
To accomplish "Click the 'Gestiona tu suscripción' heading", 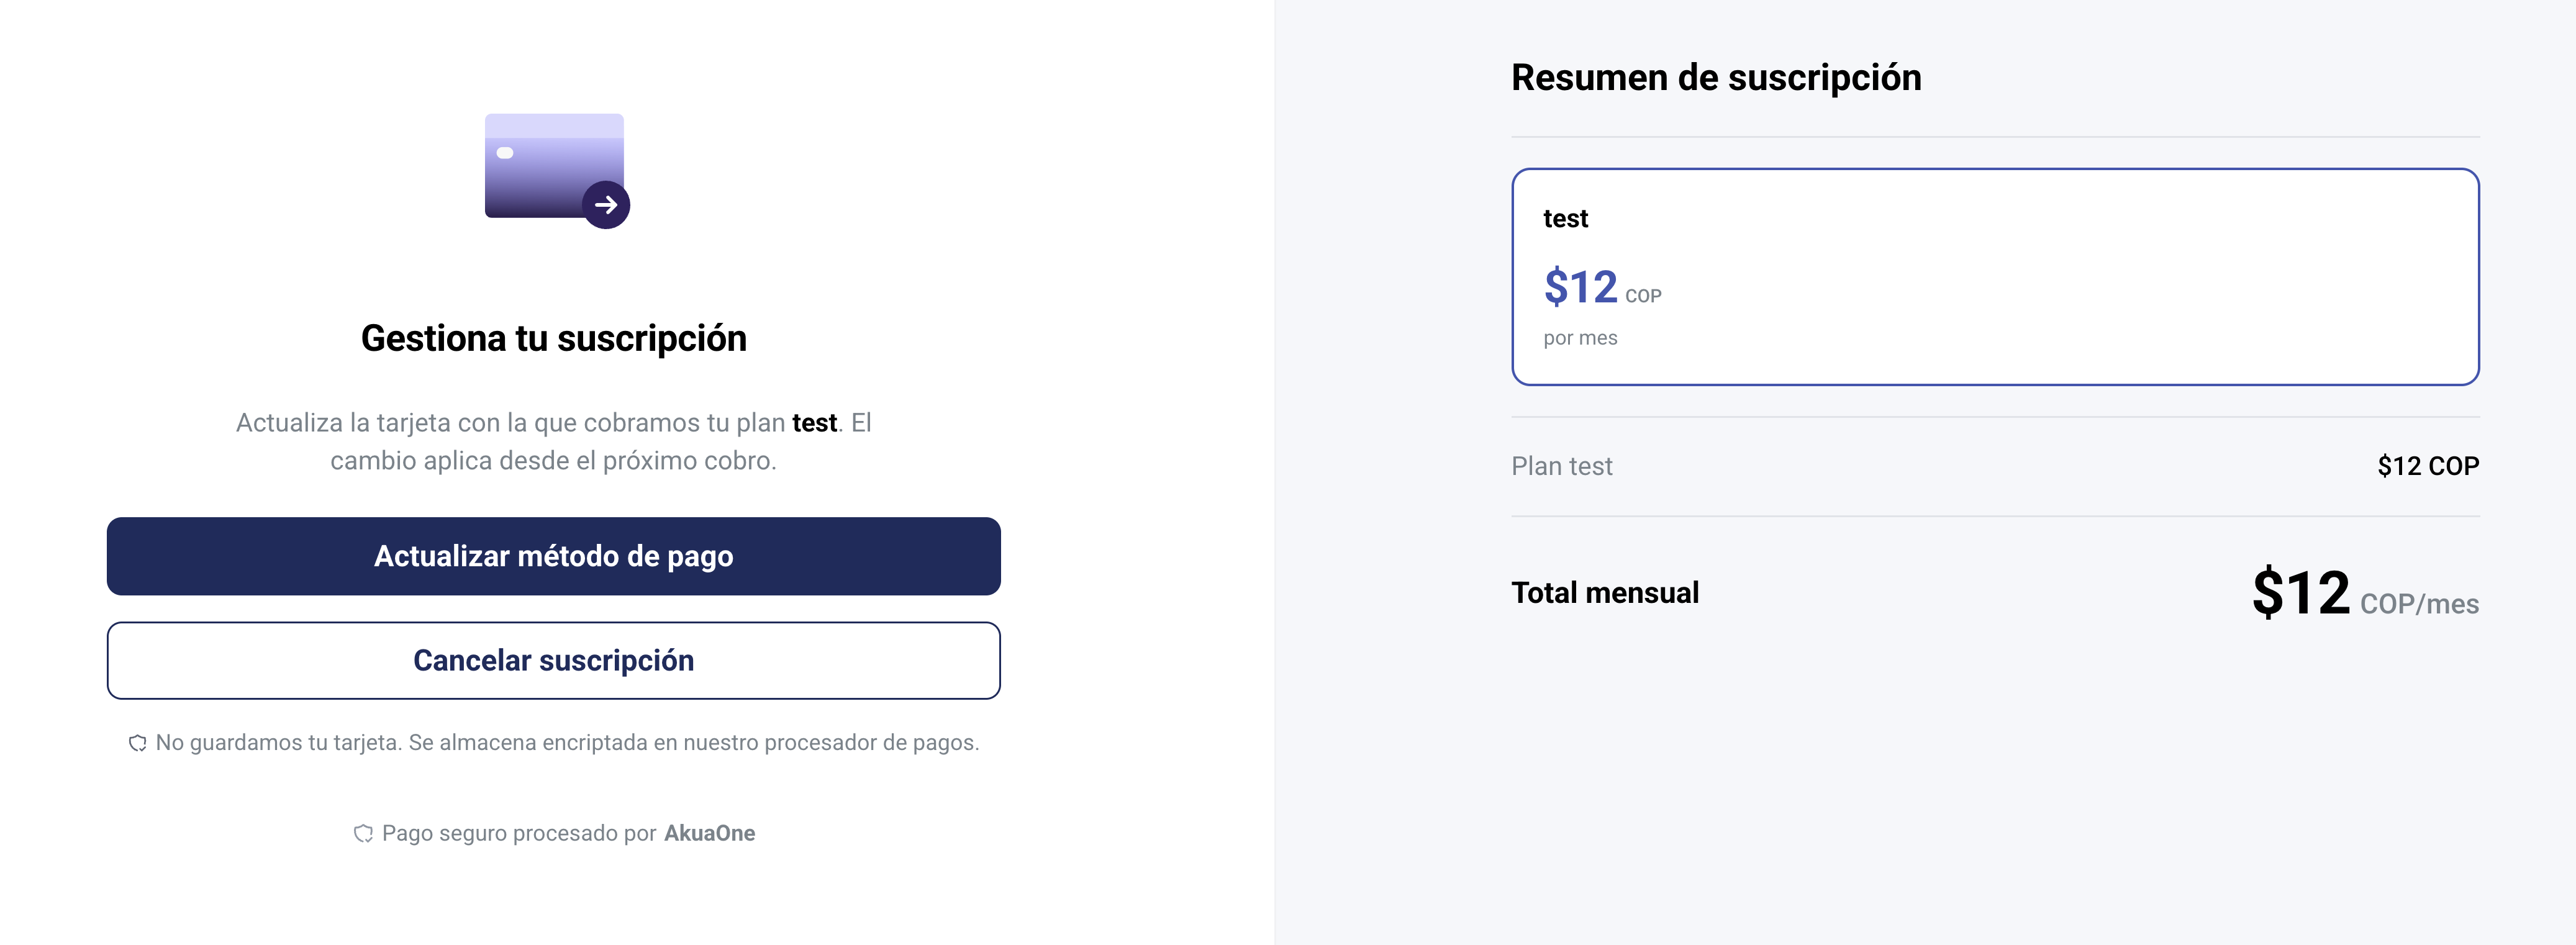I will (554, 339).
